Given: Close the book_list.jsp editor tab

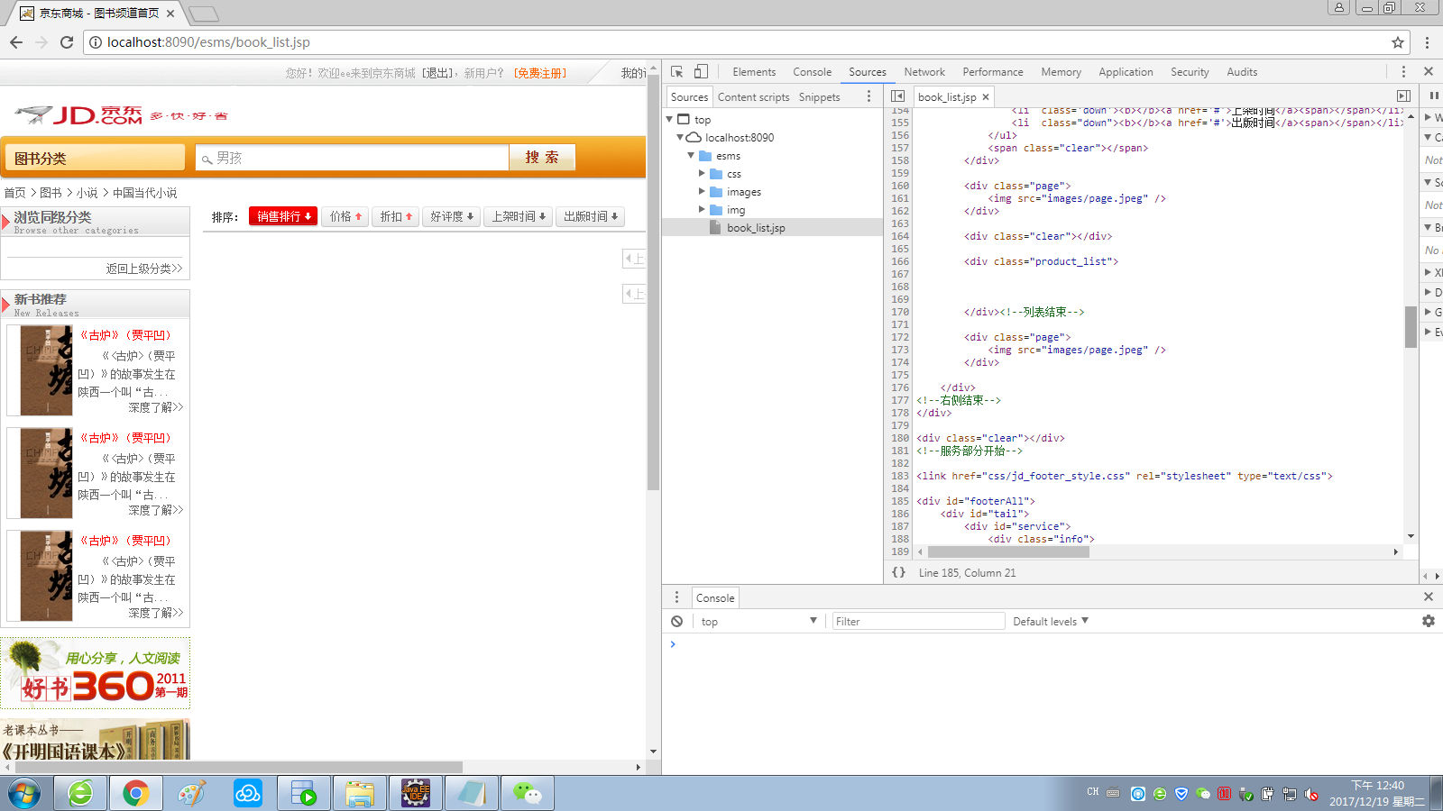Looking at the screenshot, I should [x=986, y=96].
